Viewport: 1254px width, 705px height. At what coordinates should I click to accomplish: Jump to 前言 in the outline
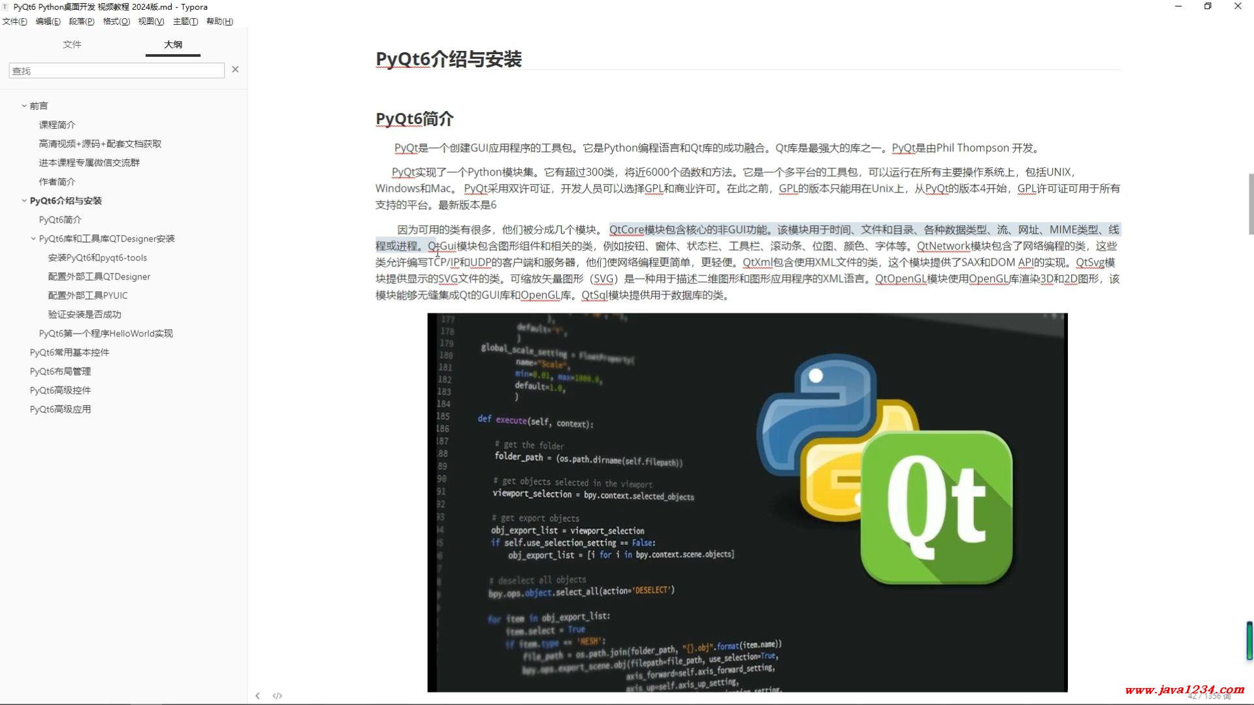click(39, 106)
